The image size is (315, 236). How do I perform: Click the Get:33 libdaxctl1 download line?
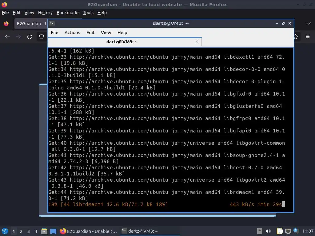coord(166,60)
